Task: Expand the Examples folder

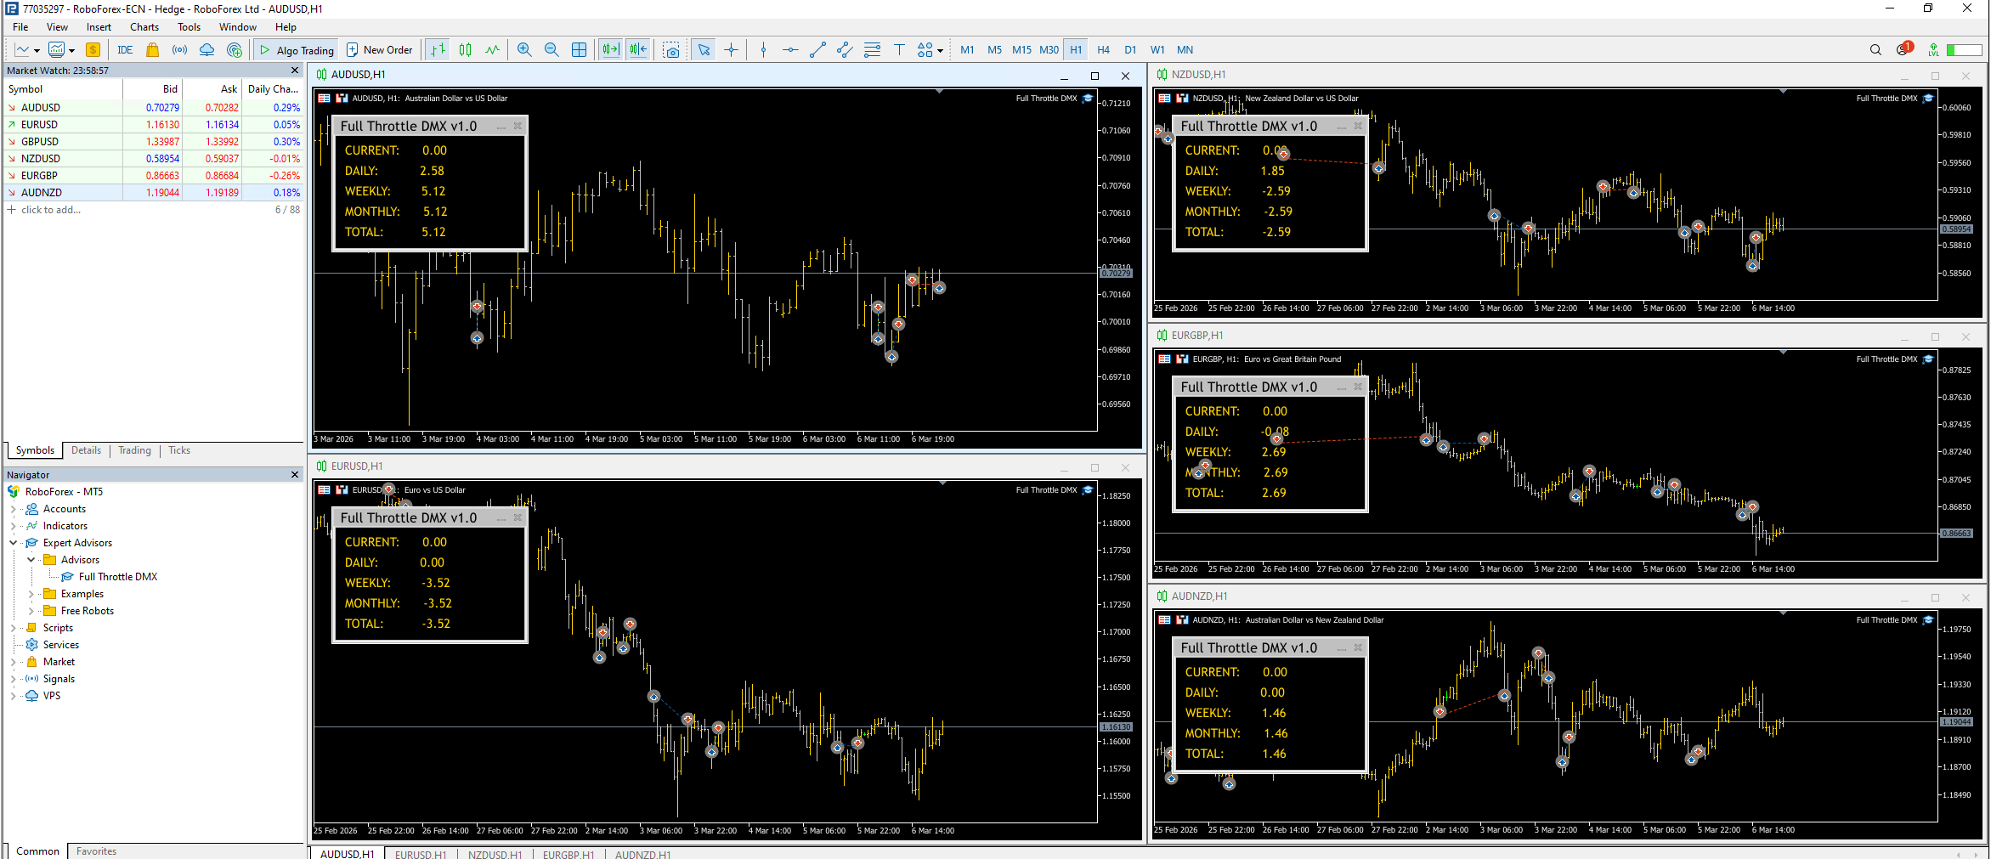Action: [x=31, y=594]
